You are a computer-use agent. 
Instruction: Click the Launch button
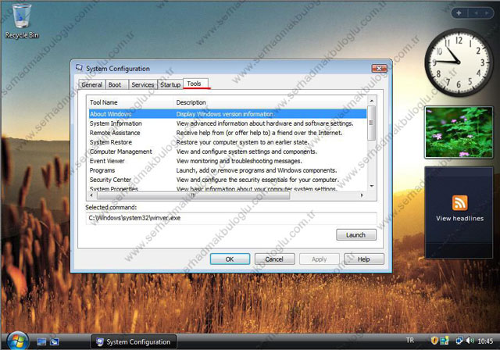[356, 235]
